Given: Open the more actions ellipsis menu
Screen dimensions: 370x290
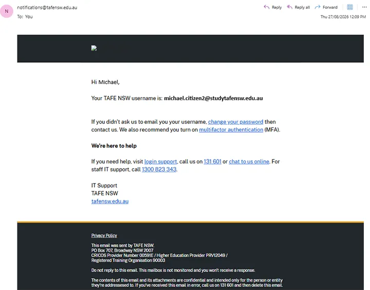Looking at the screenshot, I should [364, 7].
